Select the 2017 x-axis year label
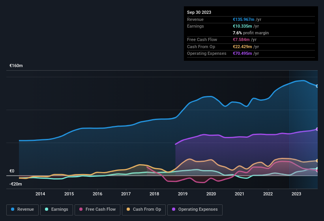The height and width of the screenshot is (221, 324). (x=126, y=194)
